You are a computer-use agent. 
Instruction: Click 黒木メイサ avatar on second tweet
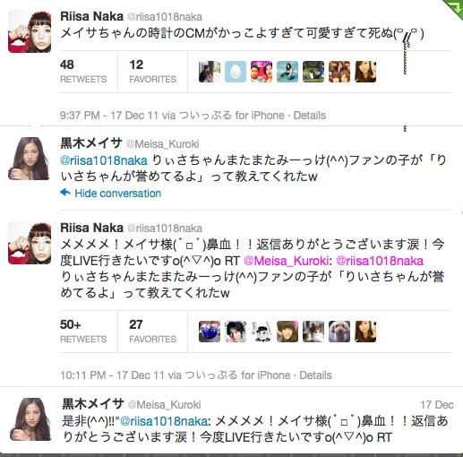(x=30, y=159)
